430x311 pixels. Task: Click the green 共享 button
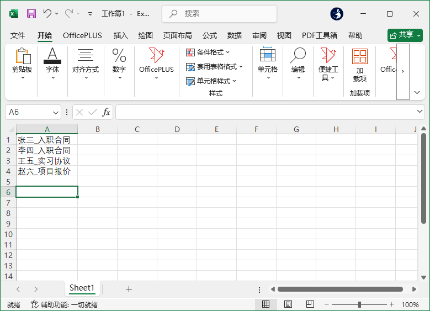(x=405, y=35)
